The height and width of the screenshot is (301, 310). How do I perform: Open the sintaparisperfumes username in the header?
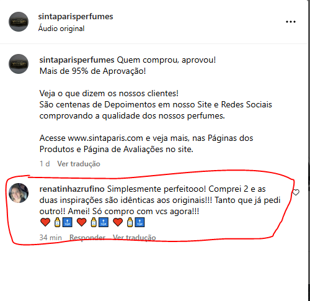pos(76,17)
